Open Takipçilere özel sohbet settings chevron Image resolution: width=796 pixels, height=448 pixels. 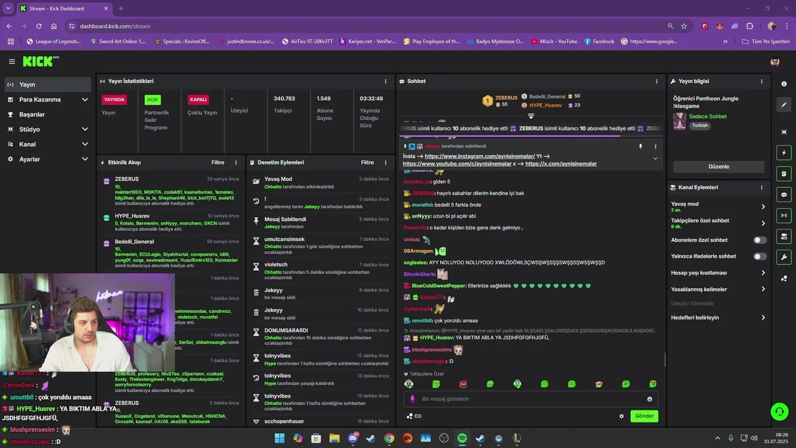(763, 223)
